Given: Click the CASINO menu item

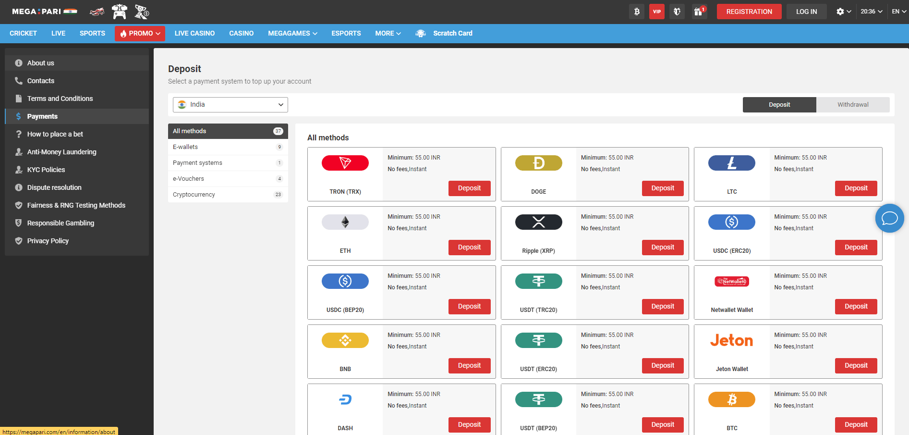Looking at the screenshot, I should pyautogui.click(x=241, y=33).
